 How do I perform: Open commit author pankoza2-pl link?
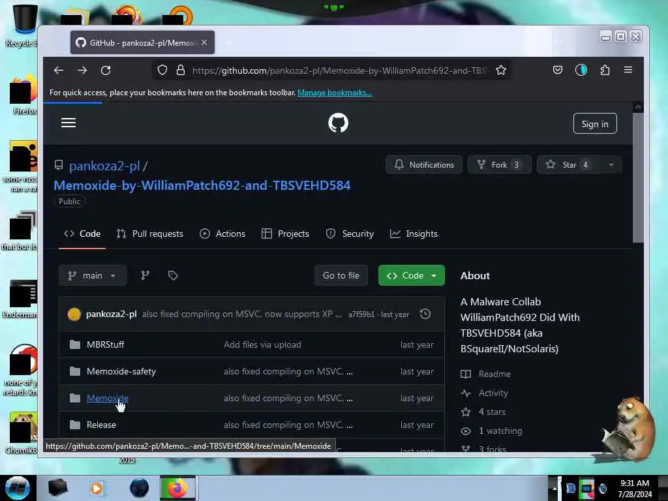[x=111, y=314]
